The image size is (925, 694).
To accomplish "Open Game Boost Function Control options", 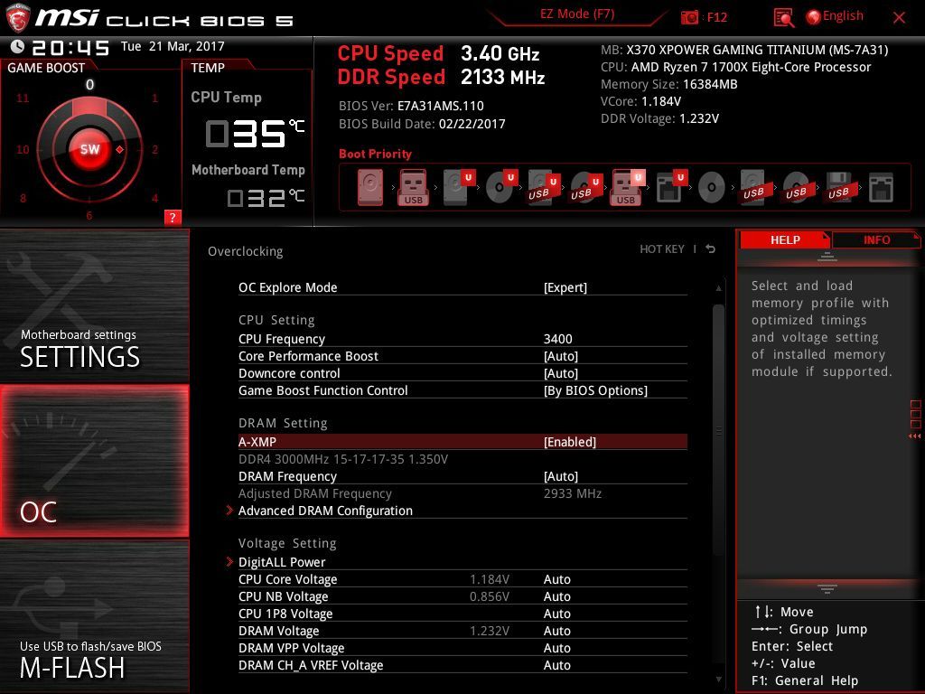I will pos(595,390).
